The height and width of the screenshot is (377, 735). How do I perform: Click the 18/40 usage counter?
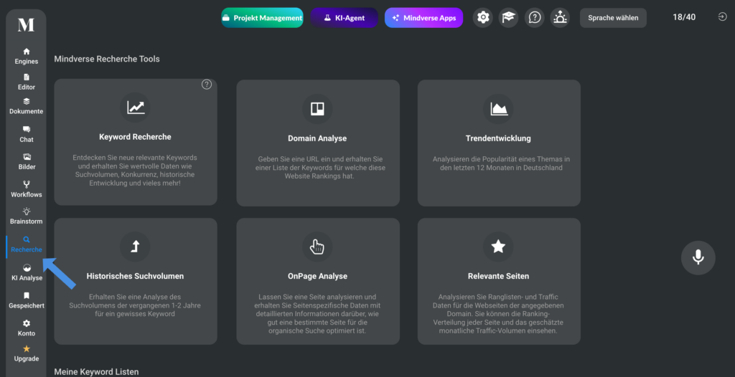coord(684,17)
